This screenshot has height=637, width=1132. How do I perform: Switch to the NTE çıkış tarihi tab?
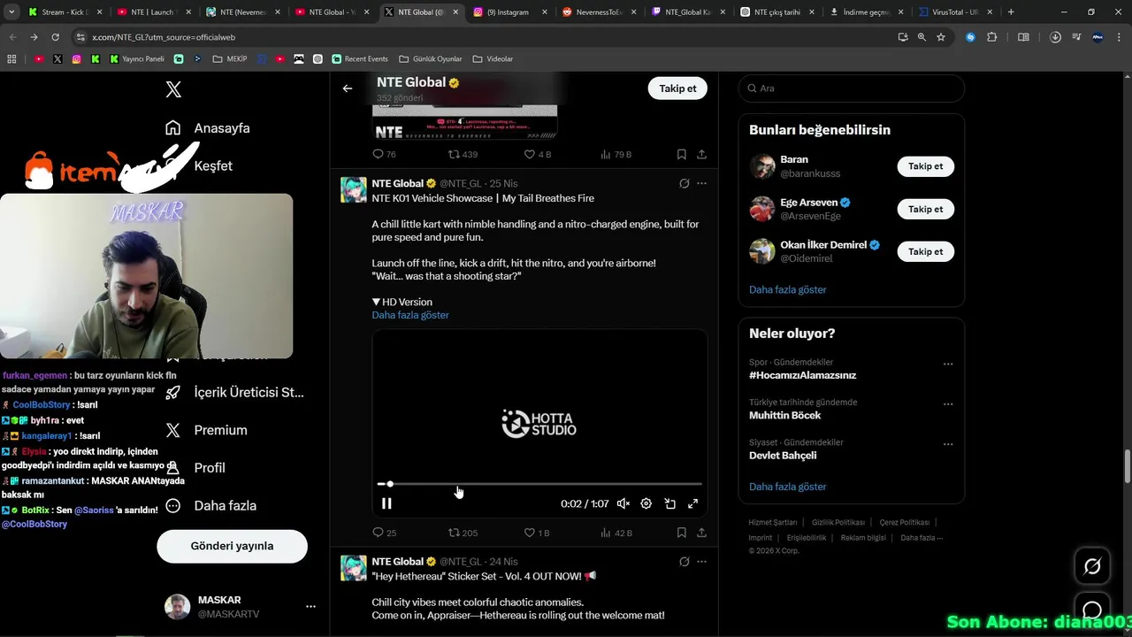776,12
